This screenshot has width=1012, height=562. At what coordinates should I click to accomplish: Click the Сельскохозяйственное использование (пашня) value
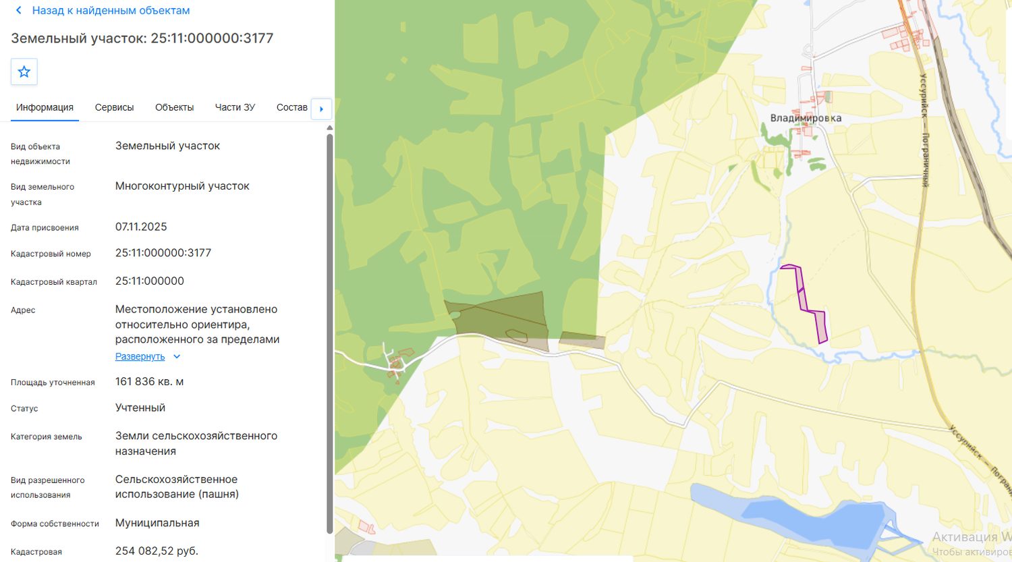click(x=177, y=486)
